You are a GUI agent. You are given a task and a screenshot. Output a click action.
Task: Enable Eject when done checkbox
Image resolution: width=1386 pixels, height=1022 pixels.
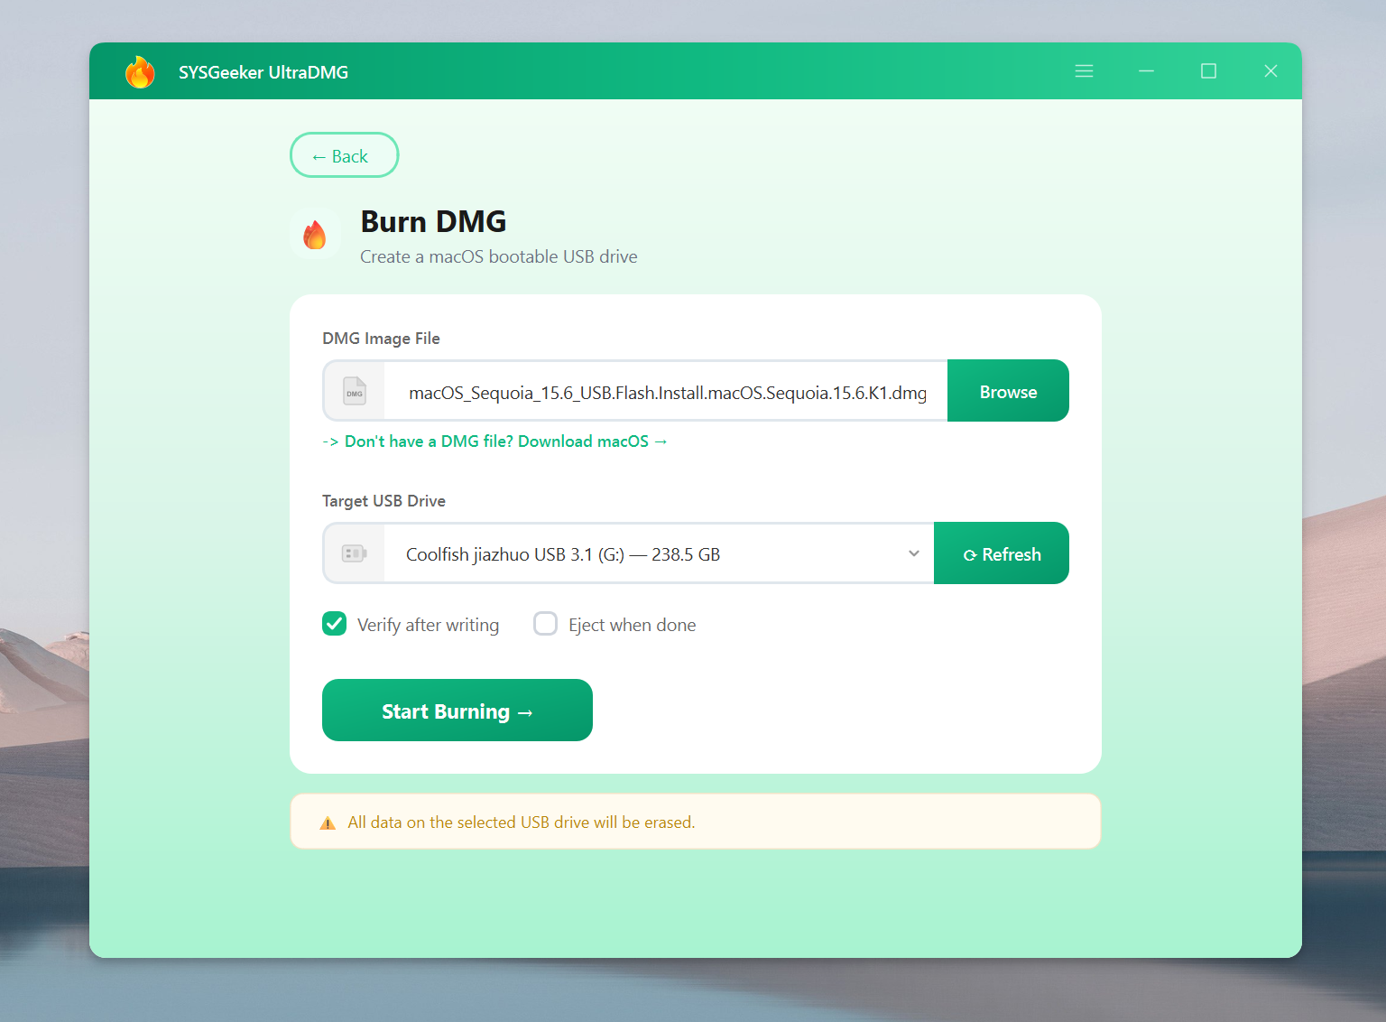tap(545, 624)
